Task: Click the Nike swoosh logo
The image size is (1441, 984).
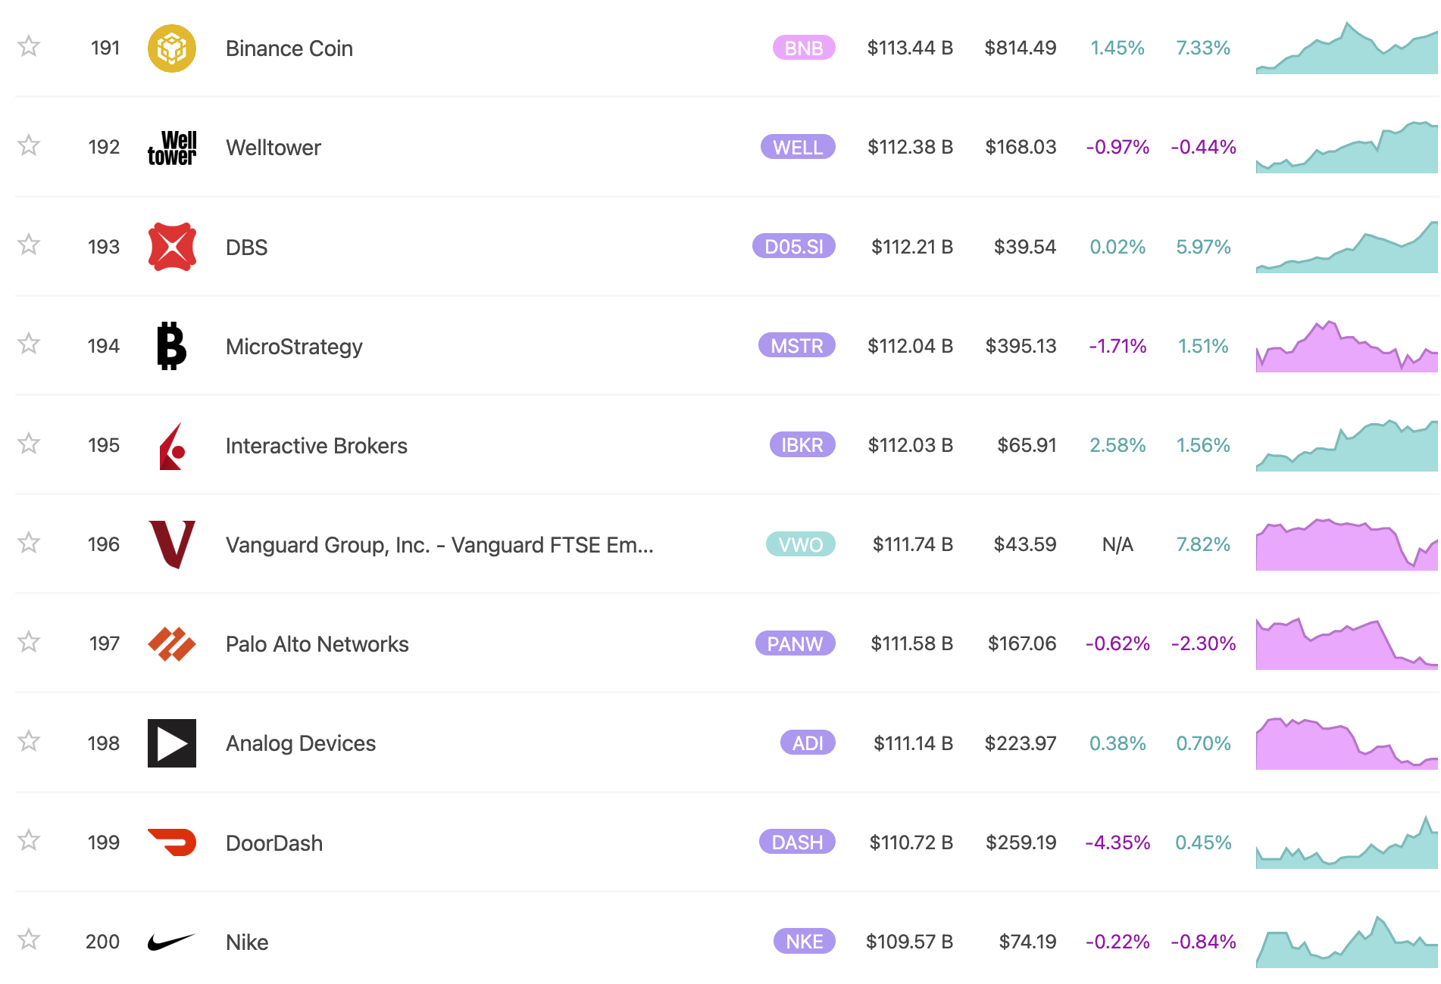Action: (172, 942)
